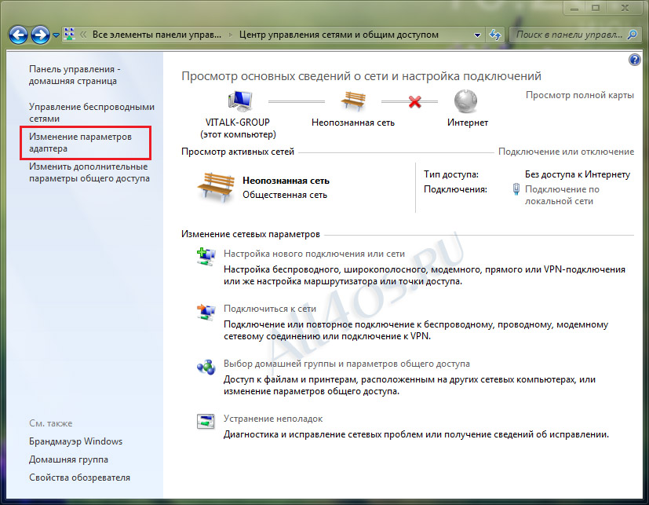Open 'Настройка нового подключения или сети' link

tap(314, 254)
